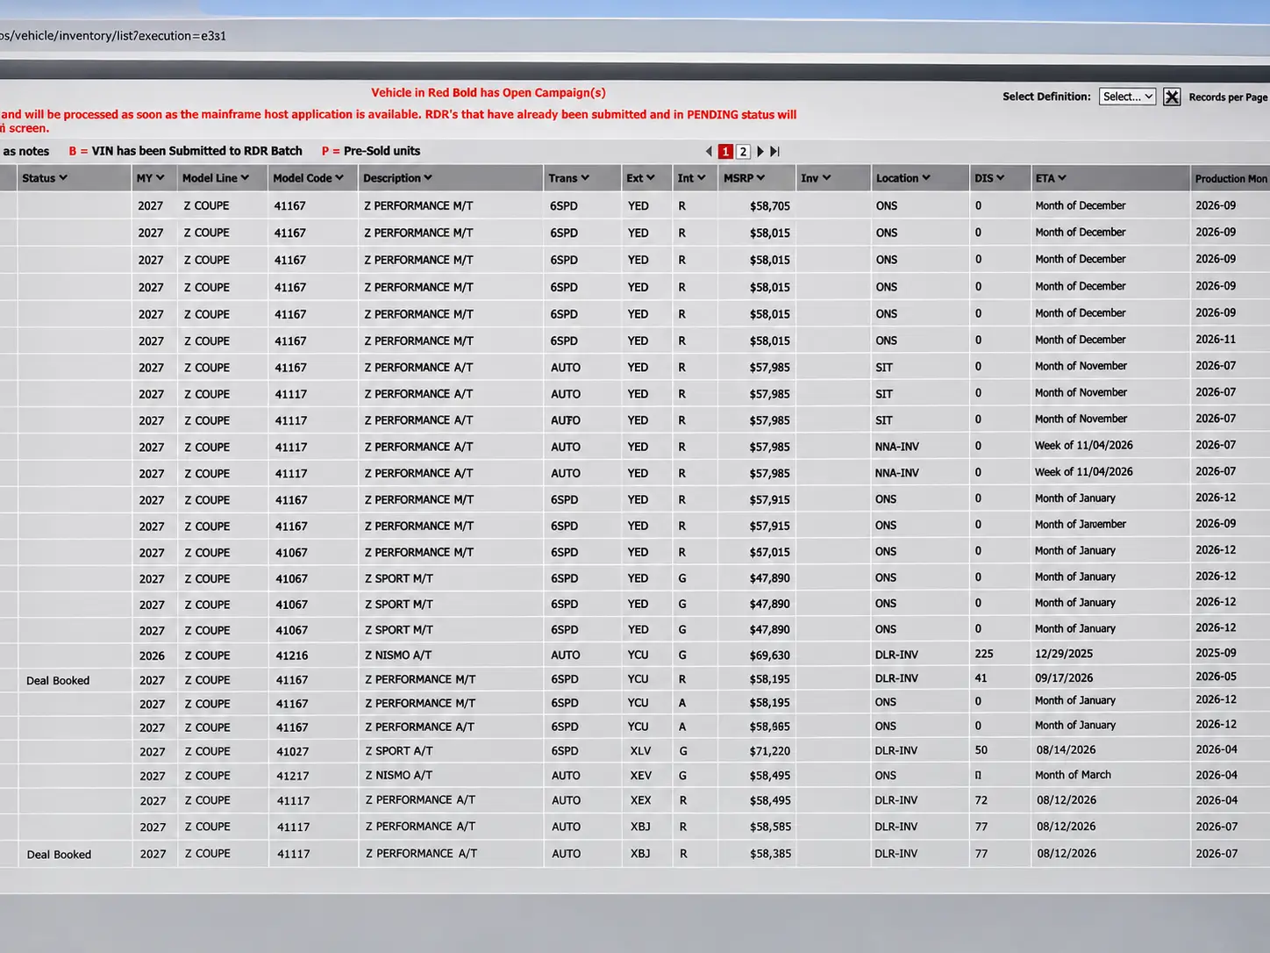The width and height of the screenshot is (1270, 953).
Task: Sort by the Status column header
Action: click(x=45, y=178)
